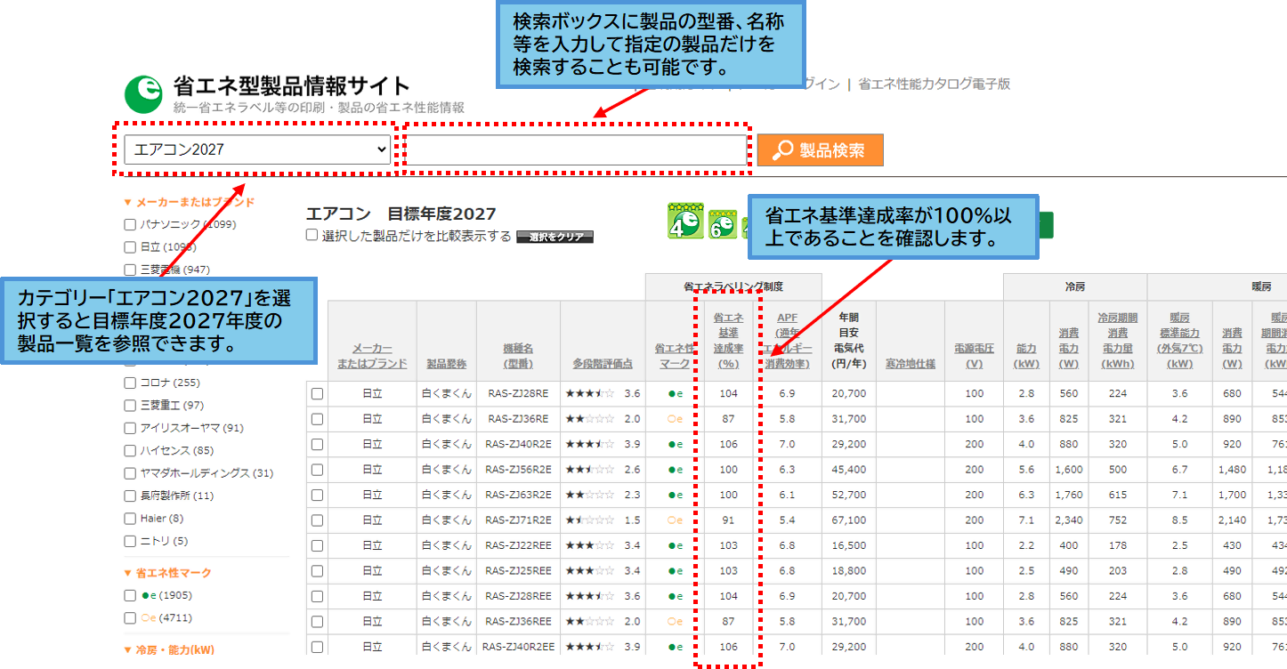This screenshot has height=669, width=1287.
Task: Check the 三菱重工 (97) filter
Action: [x=130, y=406]
